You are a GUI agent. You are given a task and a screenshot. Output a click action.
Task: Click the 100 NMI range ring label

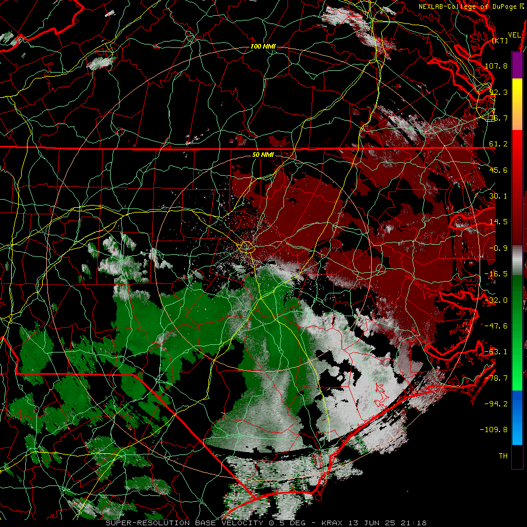[x=263, y=46]
